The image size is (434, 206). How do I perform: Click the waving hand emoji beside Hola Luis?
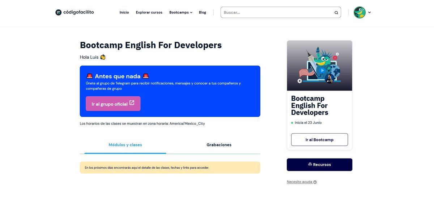[x=103, y=57]
